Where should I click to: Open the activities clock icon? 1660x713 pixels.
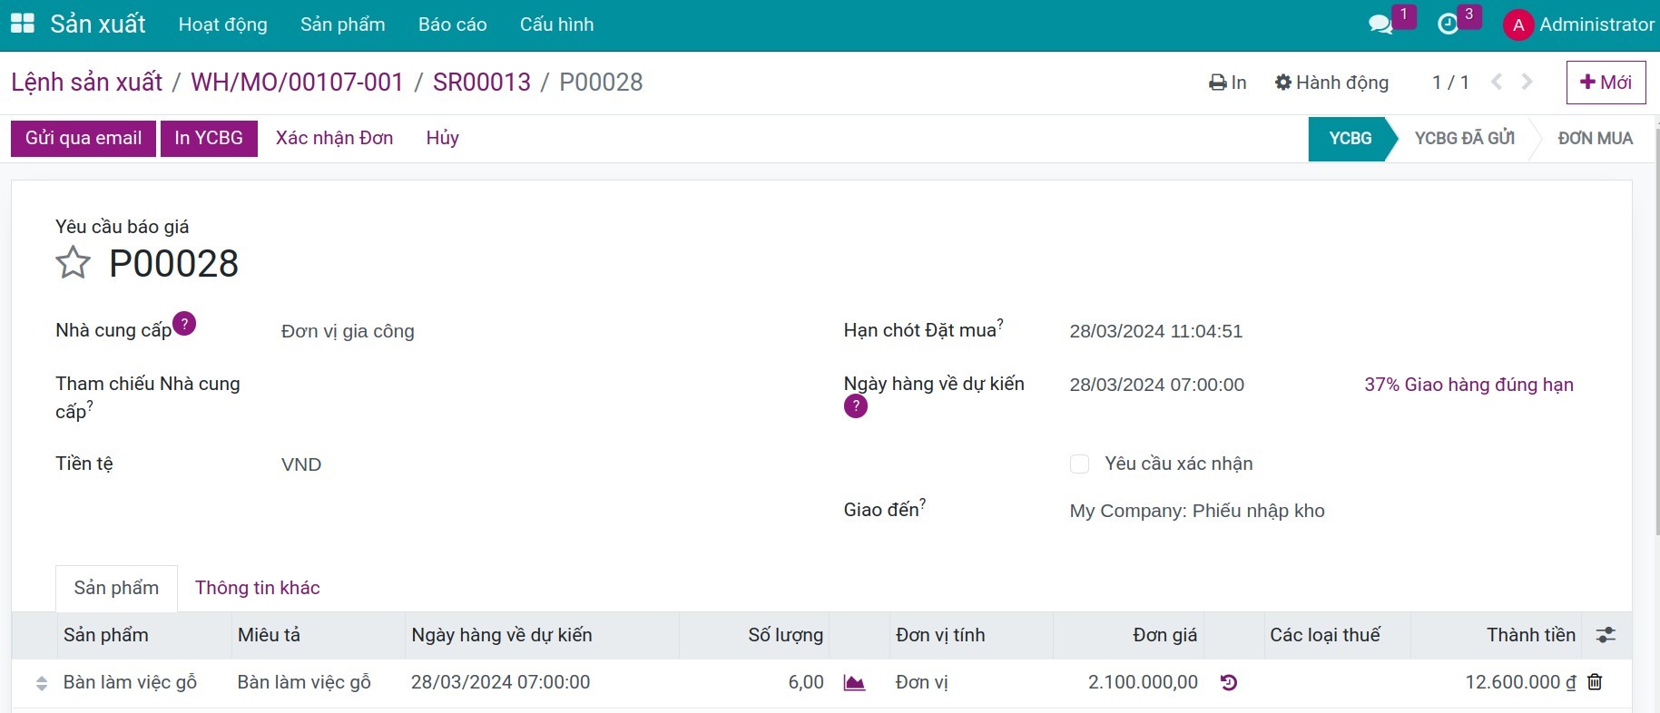(1449, 24)
